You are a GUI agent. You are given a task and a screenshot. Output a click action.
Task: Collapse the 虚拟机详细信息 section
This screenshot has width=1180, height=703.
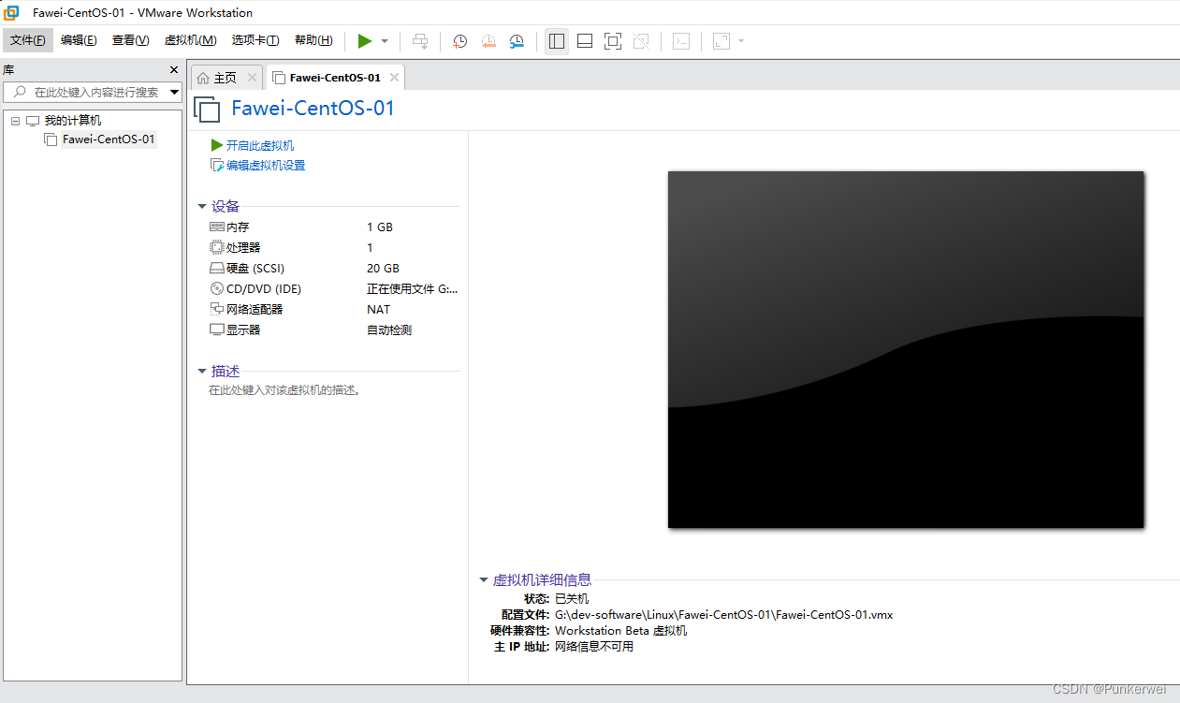point(484,580)
